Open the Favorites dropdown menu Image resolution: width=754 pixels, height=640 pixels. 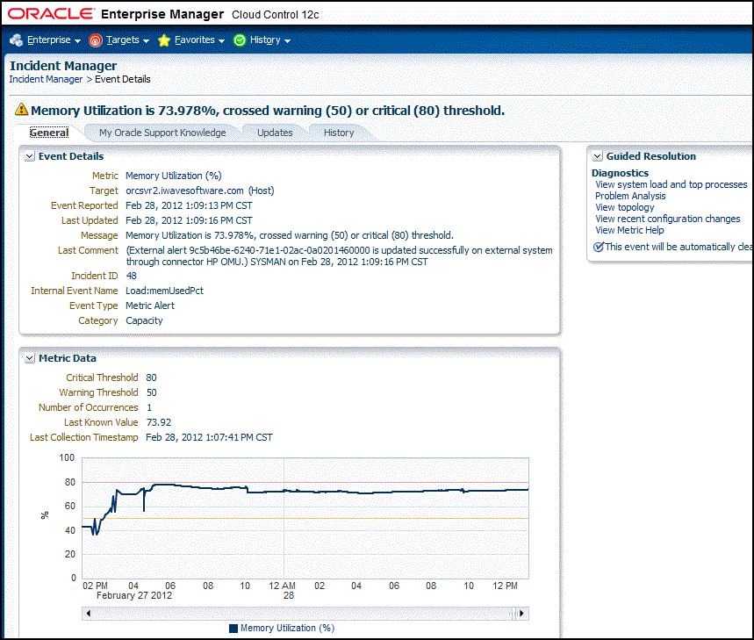(x=197, y=40)
